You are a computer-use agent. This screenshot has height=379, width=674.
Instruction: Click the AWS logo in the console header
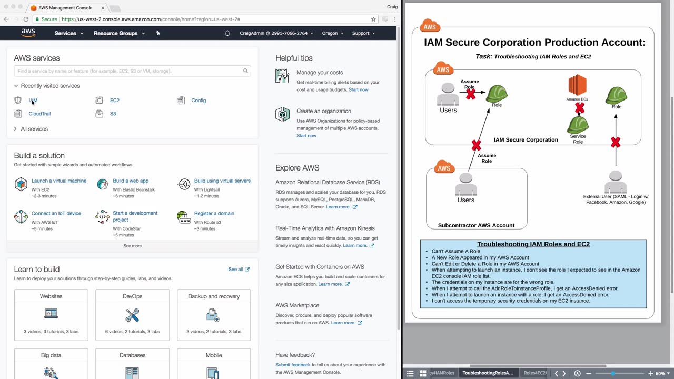point(28,33)
